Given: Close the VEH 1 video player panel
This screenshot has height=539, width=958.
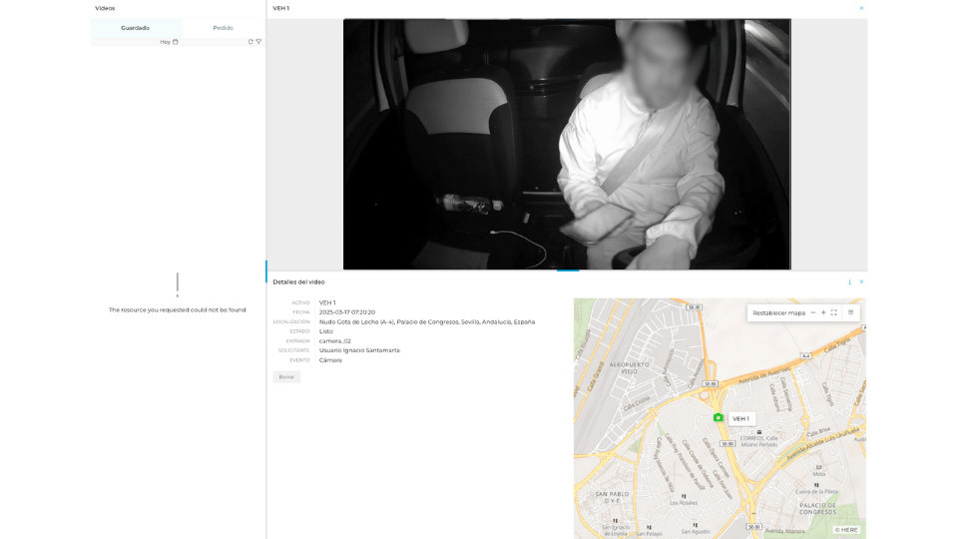Looking at the screenshot, I should pos(861,8).
